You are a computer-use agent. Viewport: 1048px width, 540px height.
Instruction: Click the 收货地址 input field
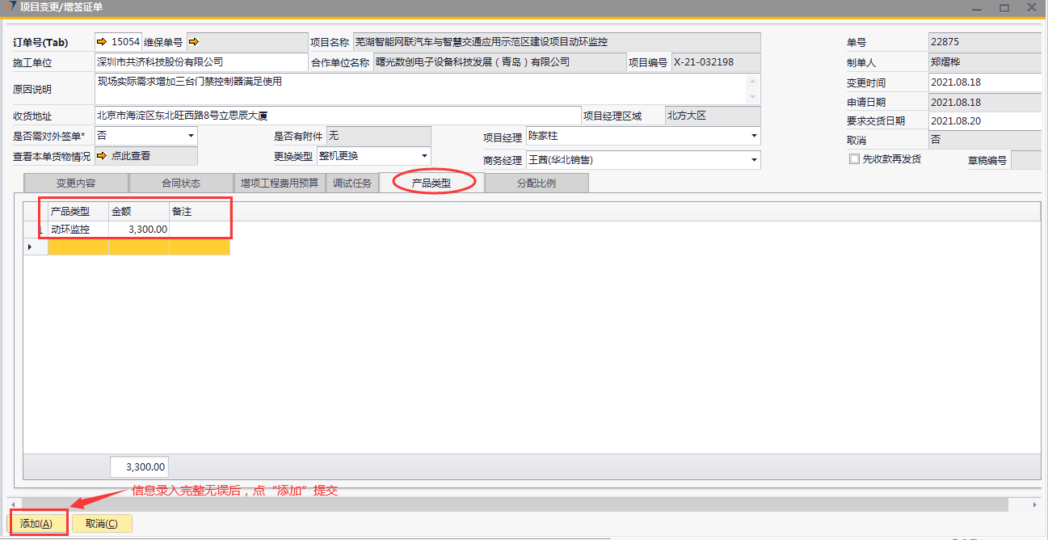click(337, 116)
